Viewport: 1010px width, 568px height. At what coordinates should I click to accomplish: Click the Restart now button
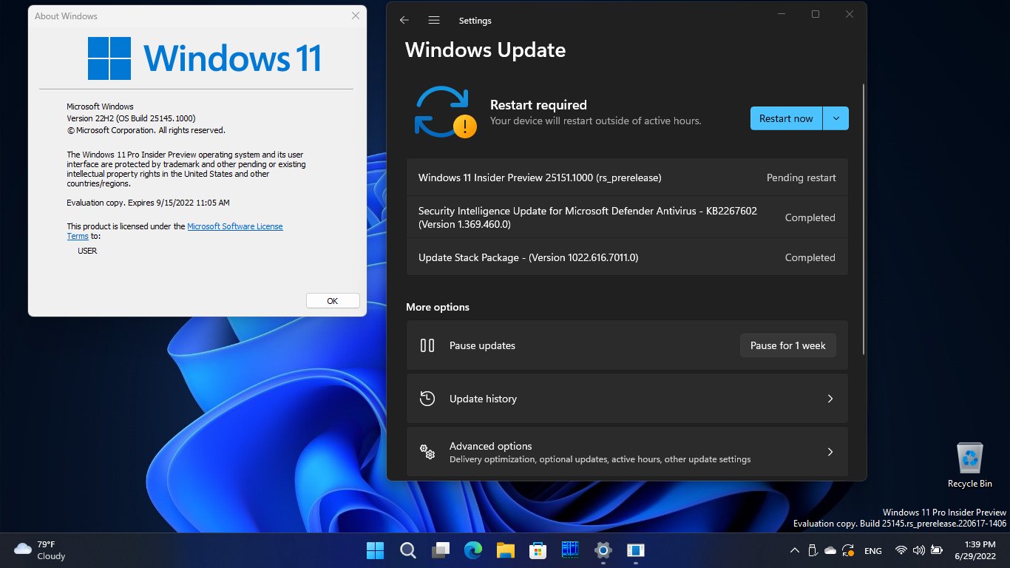[786, 118]
